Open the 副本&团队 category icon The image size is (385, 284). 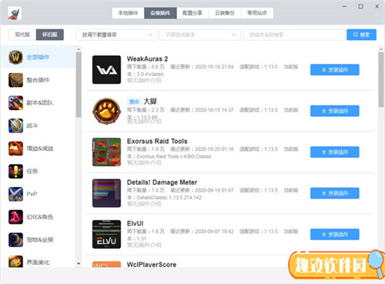click(x=15, y=102)
